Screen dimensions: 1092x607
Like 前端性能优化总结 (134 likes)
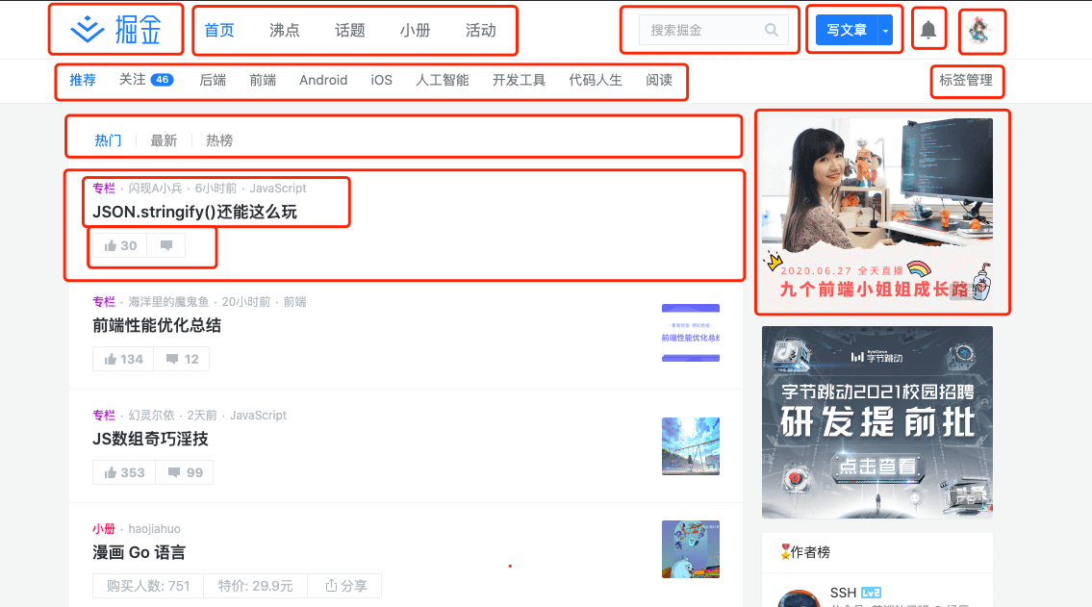point(123,359)
